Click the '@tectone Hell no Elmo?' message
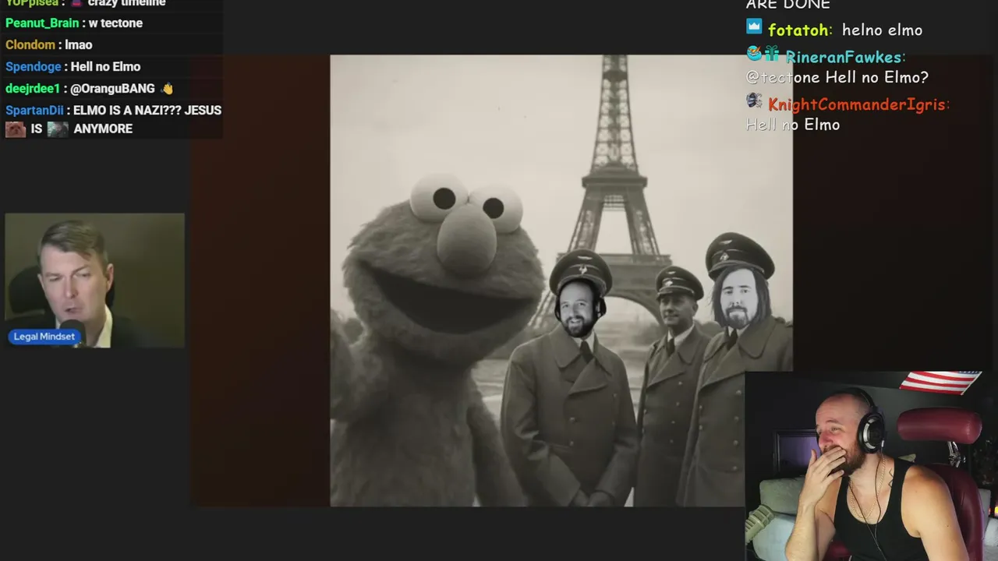This screenshot has height=561, width=998. 837,77
